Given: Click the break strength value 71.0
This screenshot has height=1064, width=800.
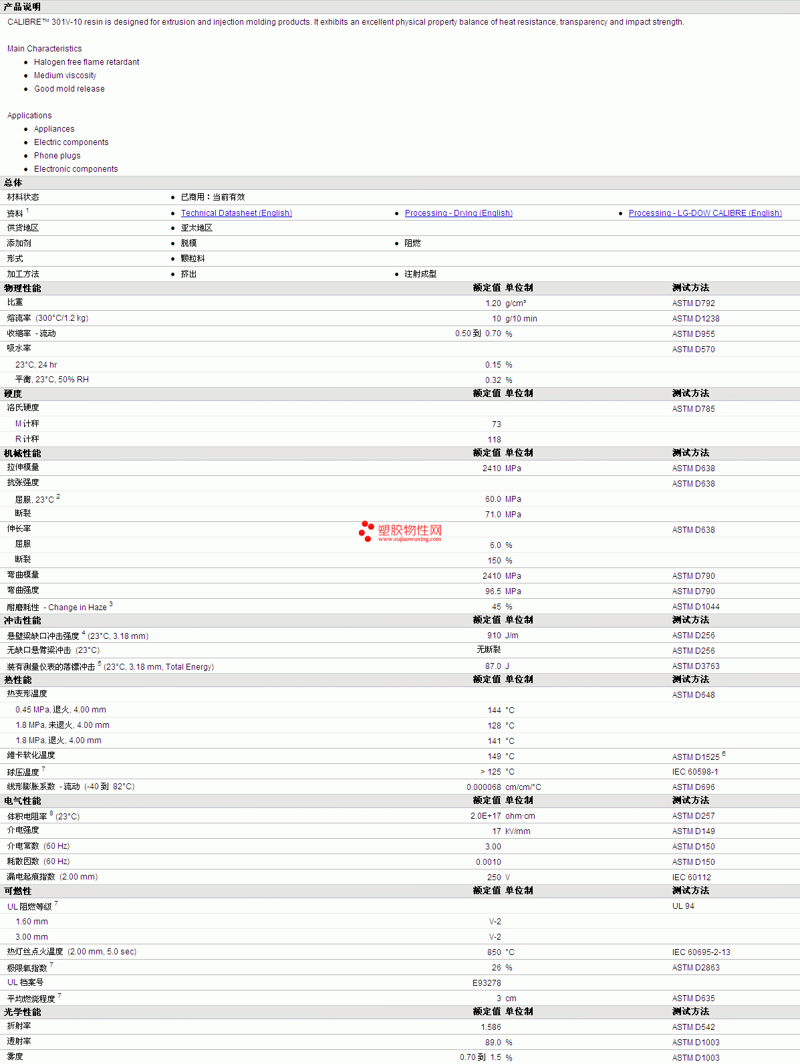Looking at the screenshot, I should tap(493, 515).
